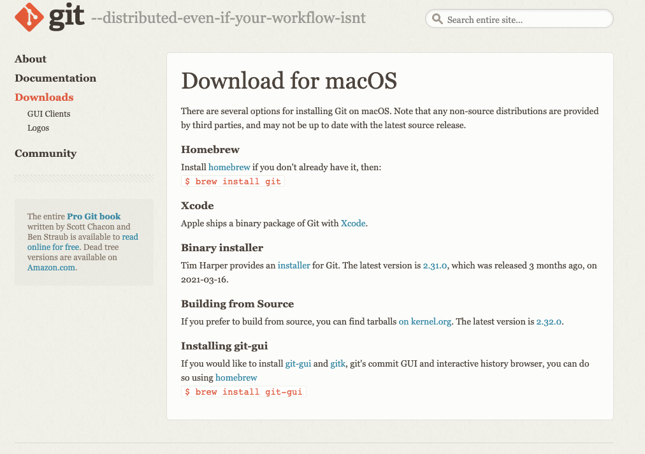Click the 'Homebrew' section heading
The width and height of the screenshot is (645, 454).
pyautogui.click(x=210, y=149)
